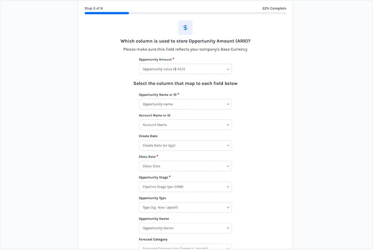This screenshot has width=373, height=250.
Task: Click chevron arrow on Opportunity Amount dropdown
Action: 228,69
